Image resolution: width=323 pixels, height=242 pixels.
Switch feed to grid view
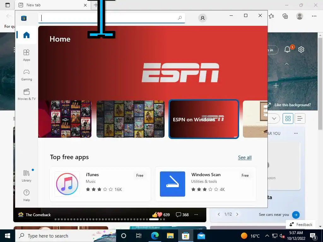pyautogui.click(x=288, y=118)
